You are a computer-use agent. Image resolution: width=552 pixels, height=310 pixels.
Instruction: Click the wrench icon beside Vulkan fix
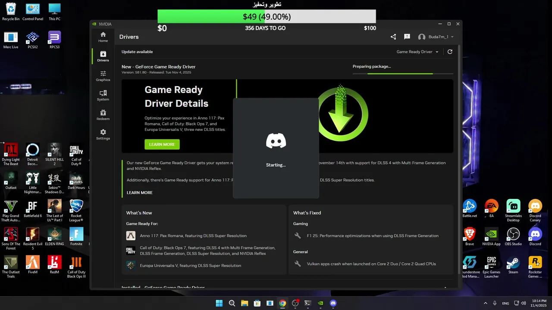click(298, 263)
